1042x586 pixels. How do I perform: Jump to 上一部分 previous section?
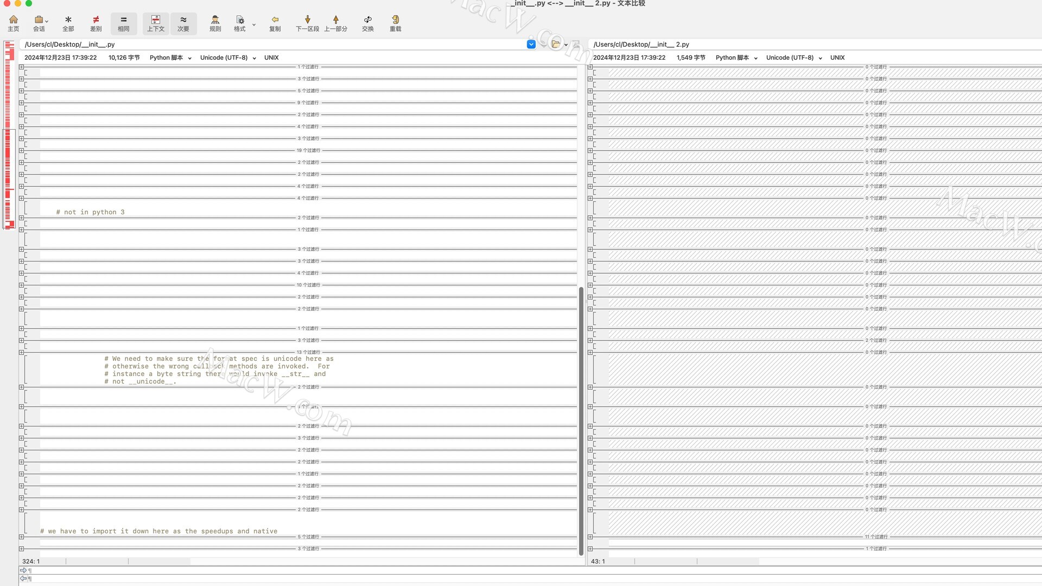pos(336,23)
